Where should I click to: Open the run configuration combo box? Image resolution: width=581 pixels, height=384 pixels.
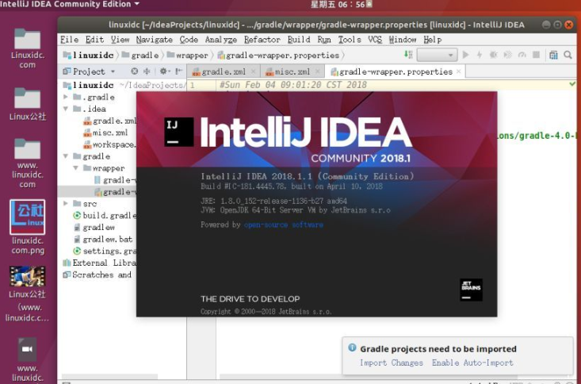click(x=437, y=55)
